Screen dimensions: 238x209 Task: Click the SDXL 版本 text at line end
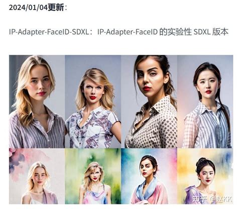(x=211, y=32)
